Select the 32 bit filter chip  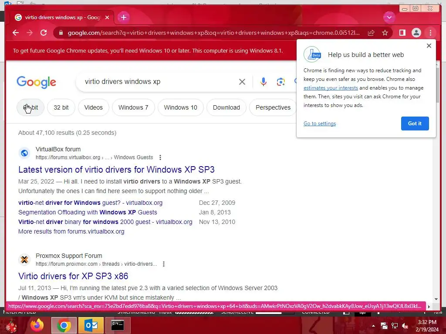61,107
